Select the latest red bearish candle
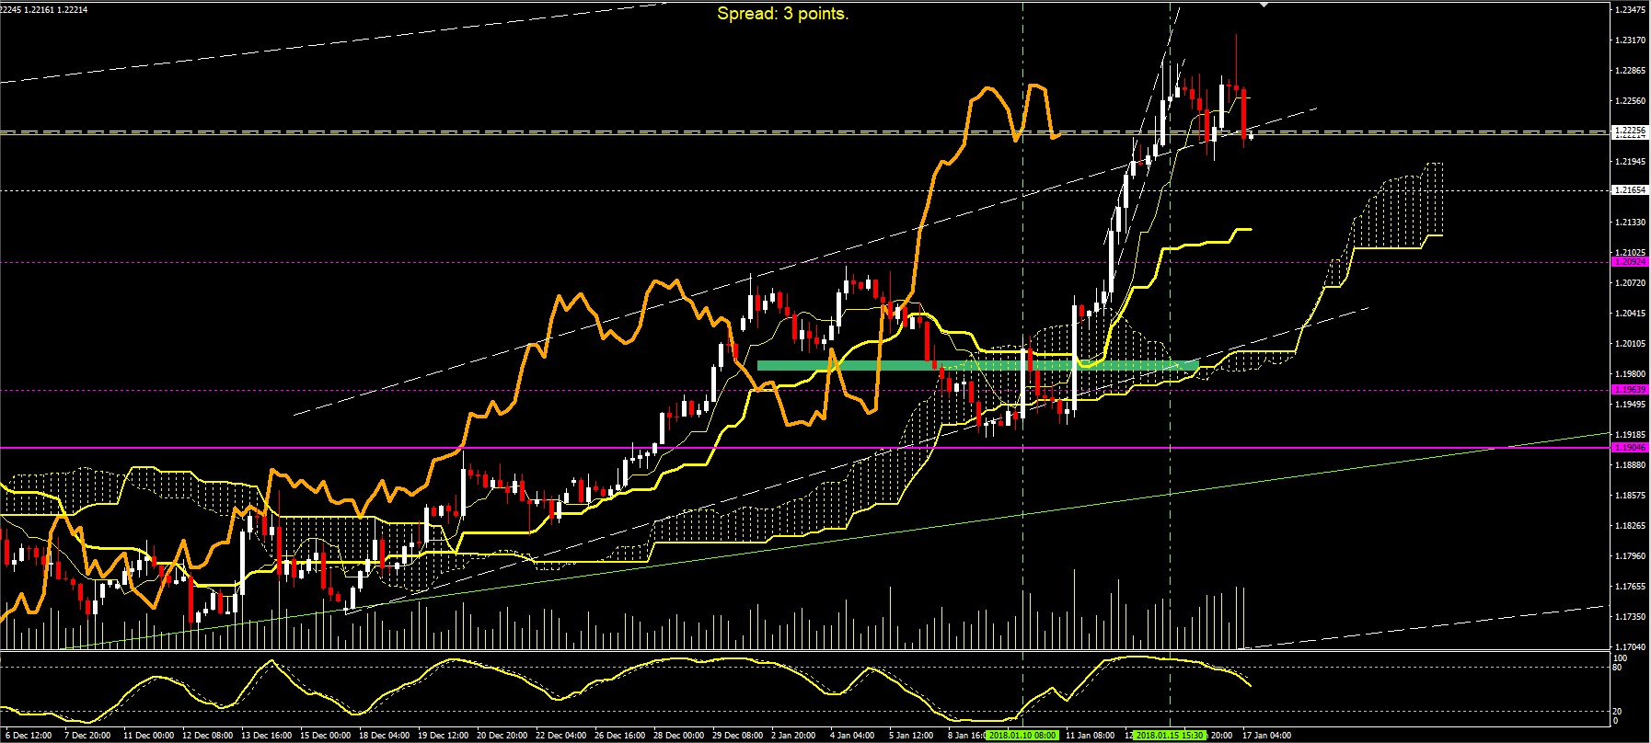 click(1244, 115)
